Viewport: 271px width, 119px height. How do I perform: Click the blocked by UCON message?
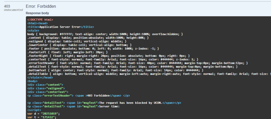(139, 102)
